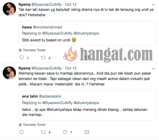Screen dimensions: 159x140
Task: Open Kpenq's profile picture on first tweet
Action: [9, 9]
